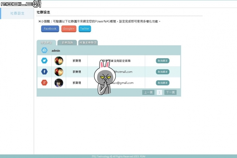
Task: Go to previous page with 上一頁
Action: pyautogui.click(x=148, y=92)
